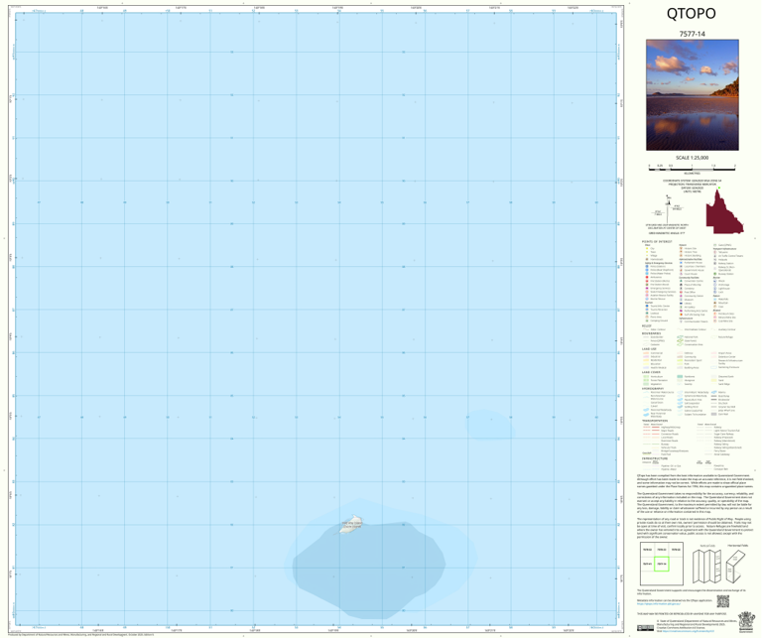
Task: Select the green highlighted 7577-14 index cell
Action: pyautogui.click(x=662, y=564)
